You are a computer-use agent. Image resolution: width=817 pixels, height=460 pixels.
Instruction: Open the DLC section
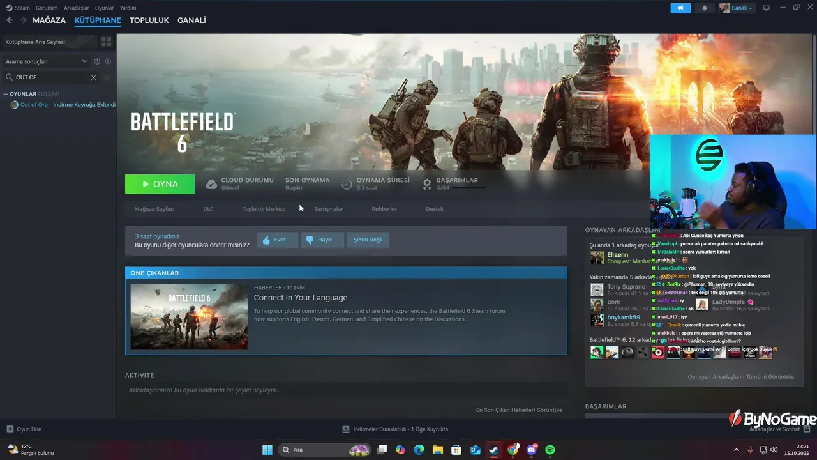point(208,209)
